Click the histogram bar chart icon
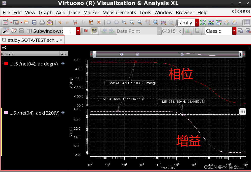 pos(188,31)
